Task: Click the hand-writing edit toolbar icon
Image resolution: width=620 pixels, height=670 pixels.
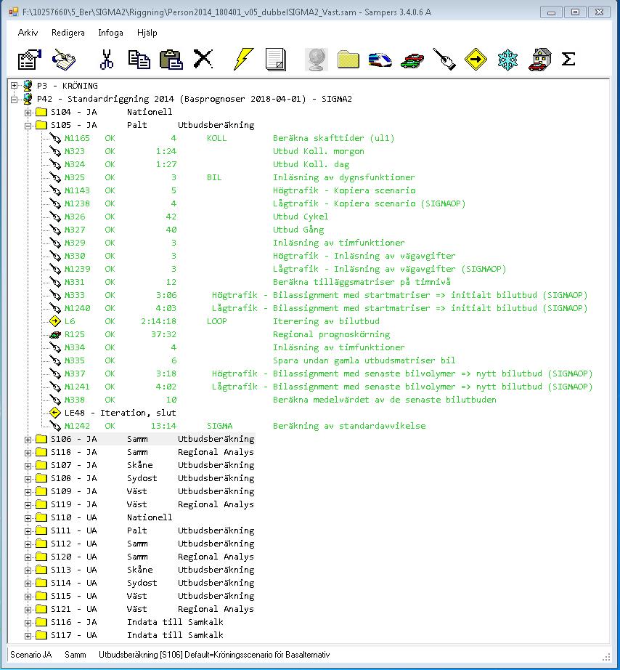Action: pyautogui.click(x=63, y=59)
